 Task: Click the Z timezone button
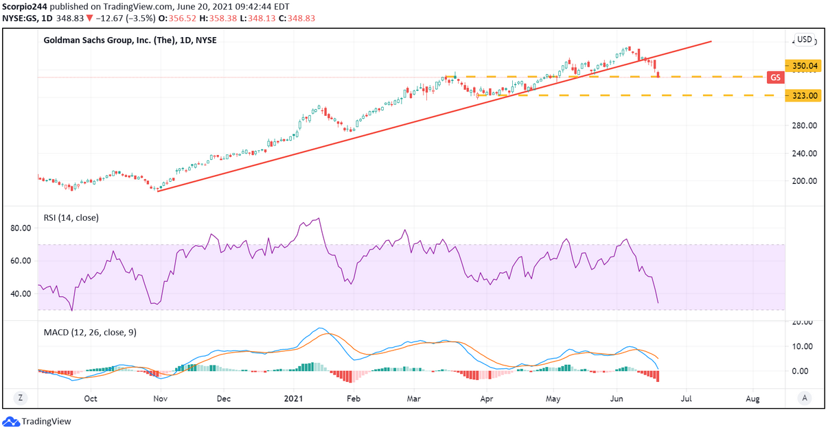pos(21,398)
